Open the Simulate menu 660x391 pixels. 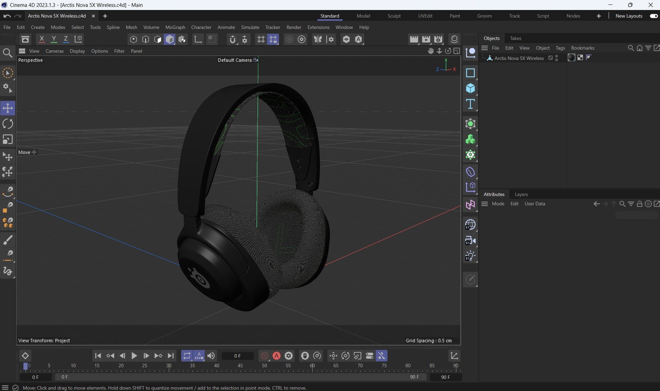[250, 27]
